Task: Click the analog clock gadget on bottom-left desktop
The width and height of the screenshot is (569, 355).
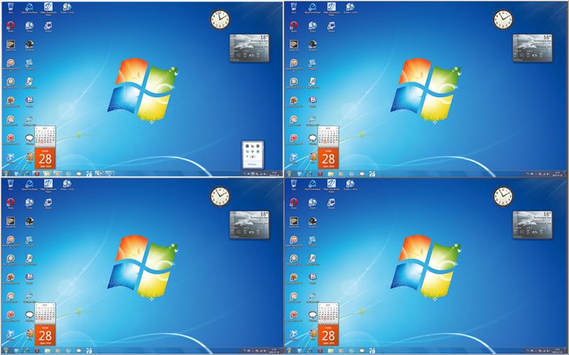Action: (220, 197)
